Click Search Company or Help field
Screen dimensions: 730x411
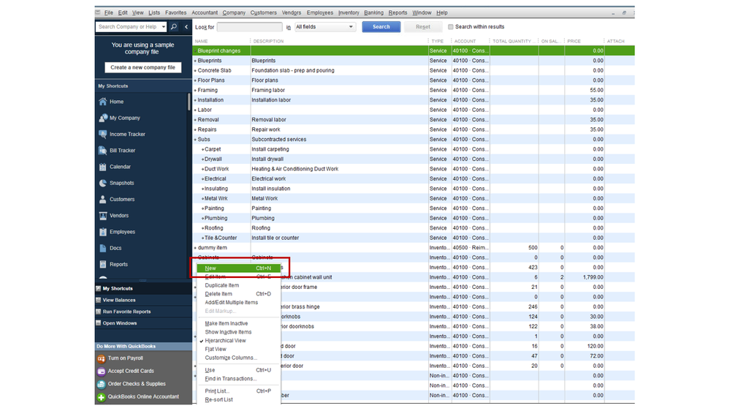pos(129,27)
